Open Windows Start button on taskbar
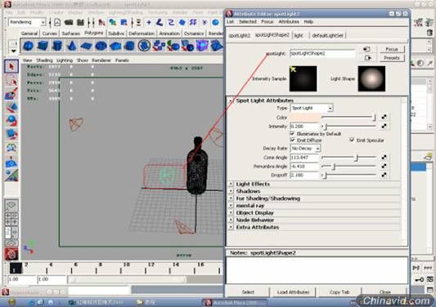This screenshot has height=307, width=436. [x=11, y=302]
